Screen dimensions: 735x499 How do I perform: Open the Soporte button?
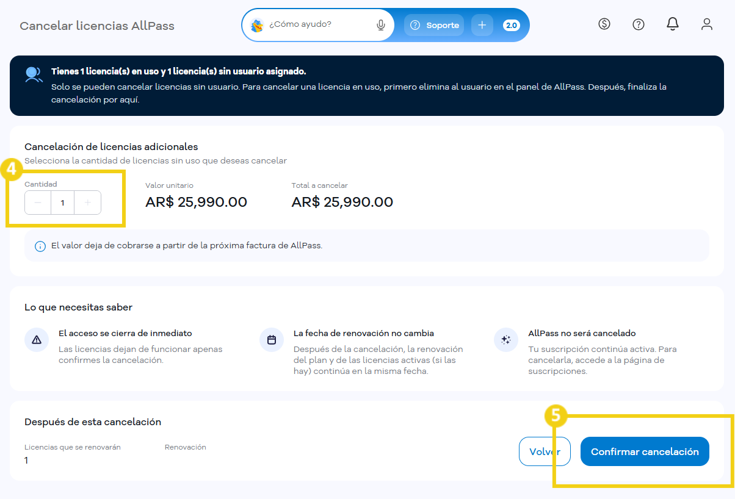pos(434,25)
